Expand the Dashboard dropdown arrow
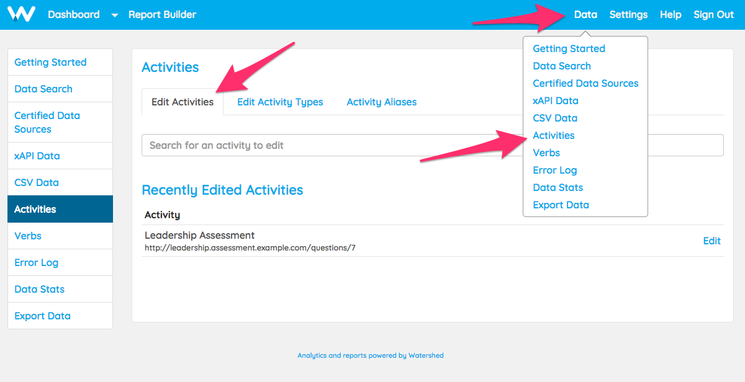The height and width of the screenshot is (382, 745). point(115,15)
